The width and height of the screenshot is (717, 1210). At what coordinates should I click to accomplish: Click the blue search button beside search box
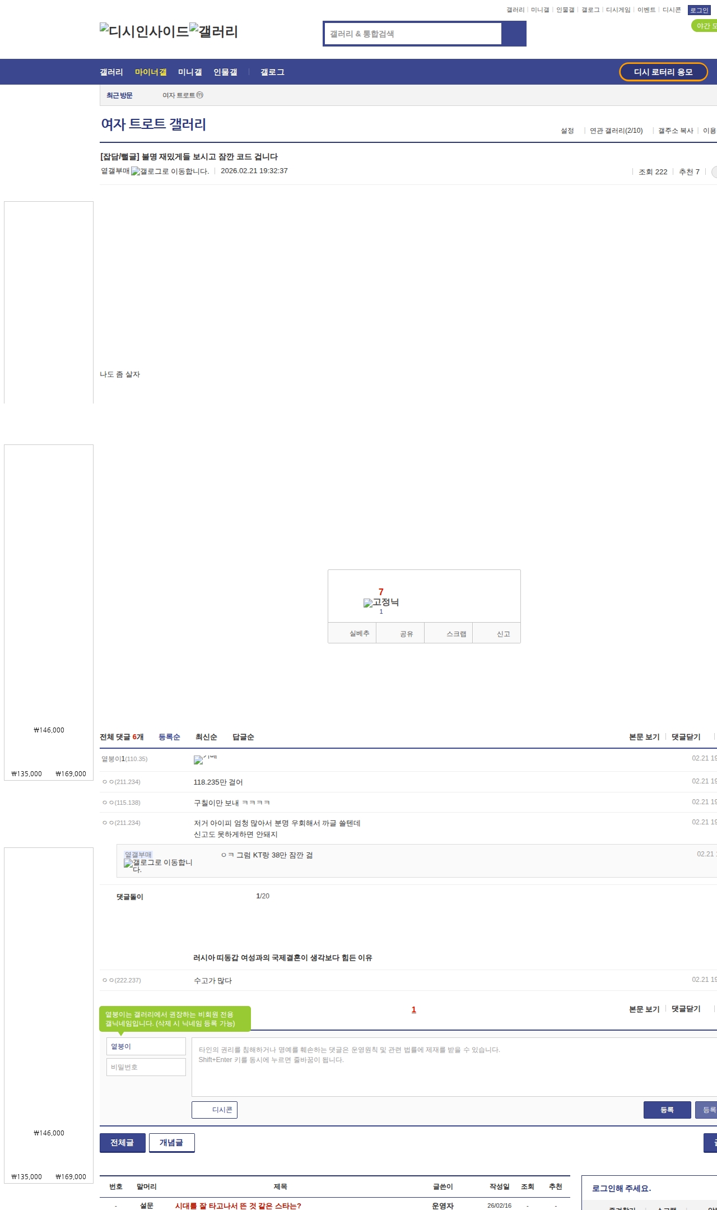pos(514,34)
